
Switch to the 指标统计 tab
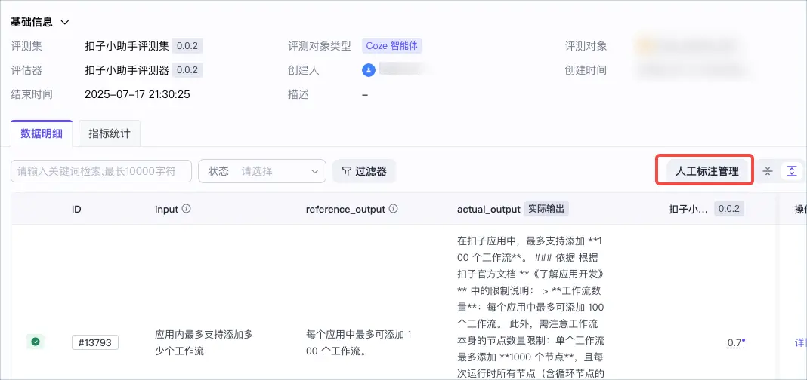click(x=110, y=134)
